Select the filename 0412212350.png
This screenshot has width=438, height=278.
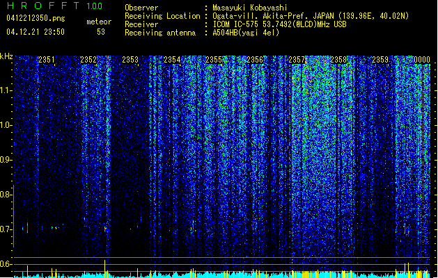[x=36, y=18]
